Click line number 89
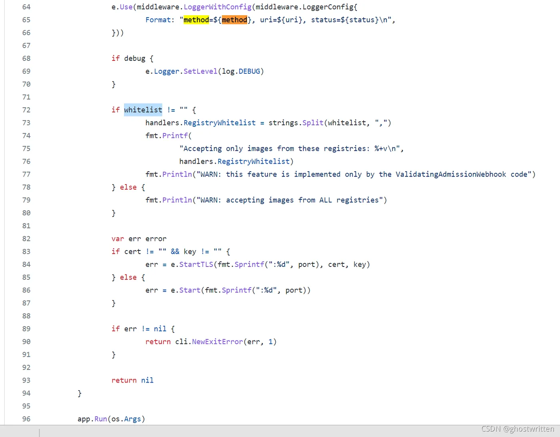560x437 pixels. pos(26,329)
